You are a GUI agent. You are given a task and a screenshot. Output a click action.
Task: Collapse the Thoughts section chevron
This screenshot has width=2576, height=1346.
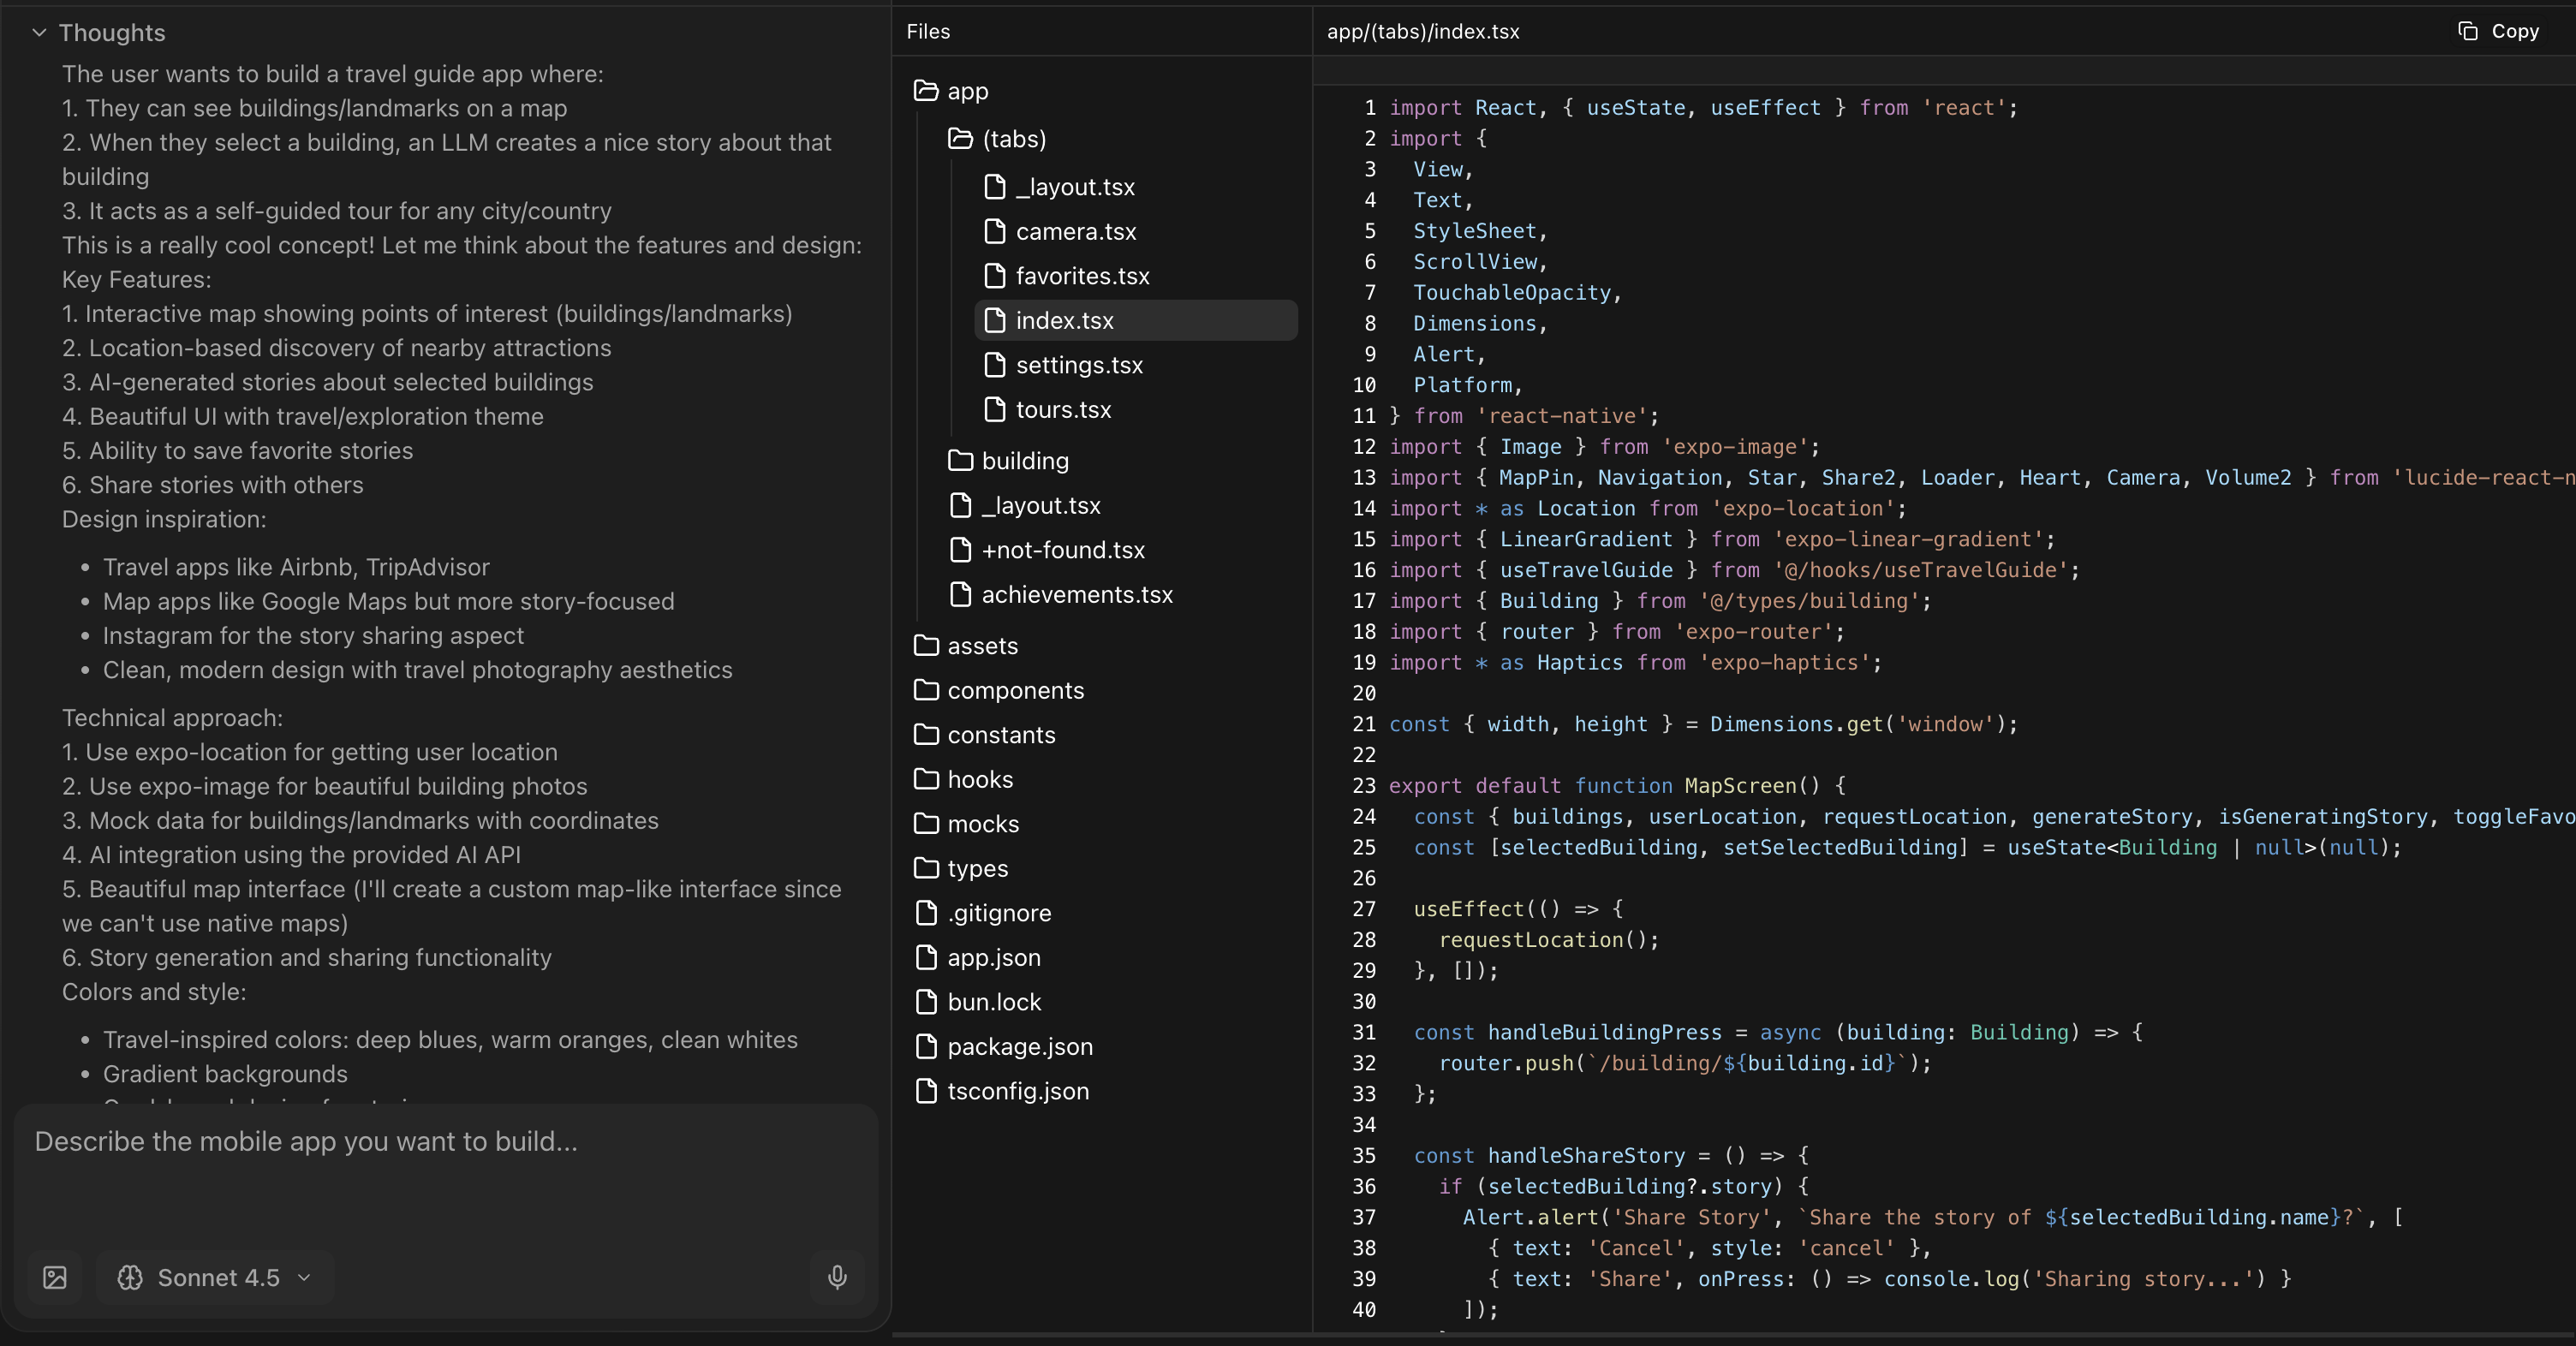[x=39, y=32]
